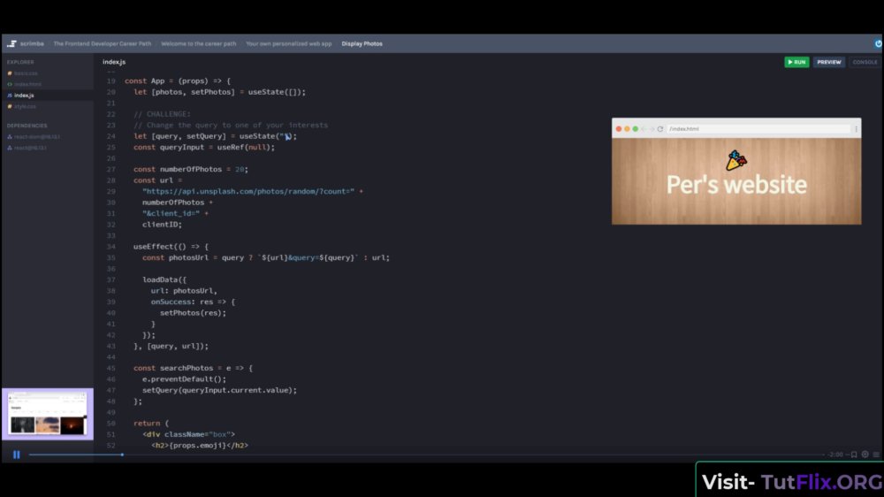The height and width of the screenshot is (497, 884).
Task: Click the DEPENDENCIES section header
Action: pos(27,126)
